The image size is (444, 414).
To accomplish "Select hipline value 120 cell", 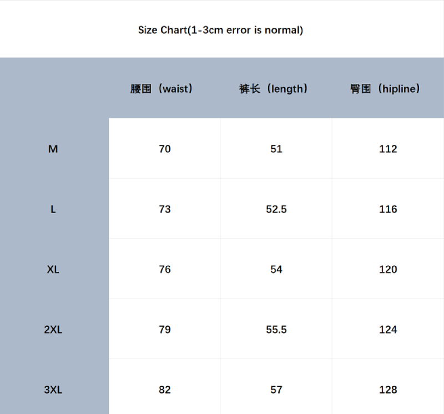I will coord(388,269).
